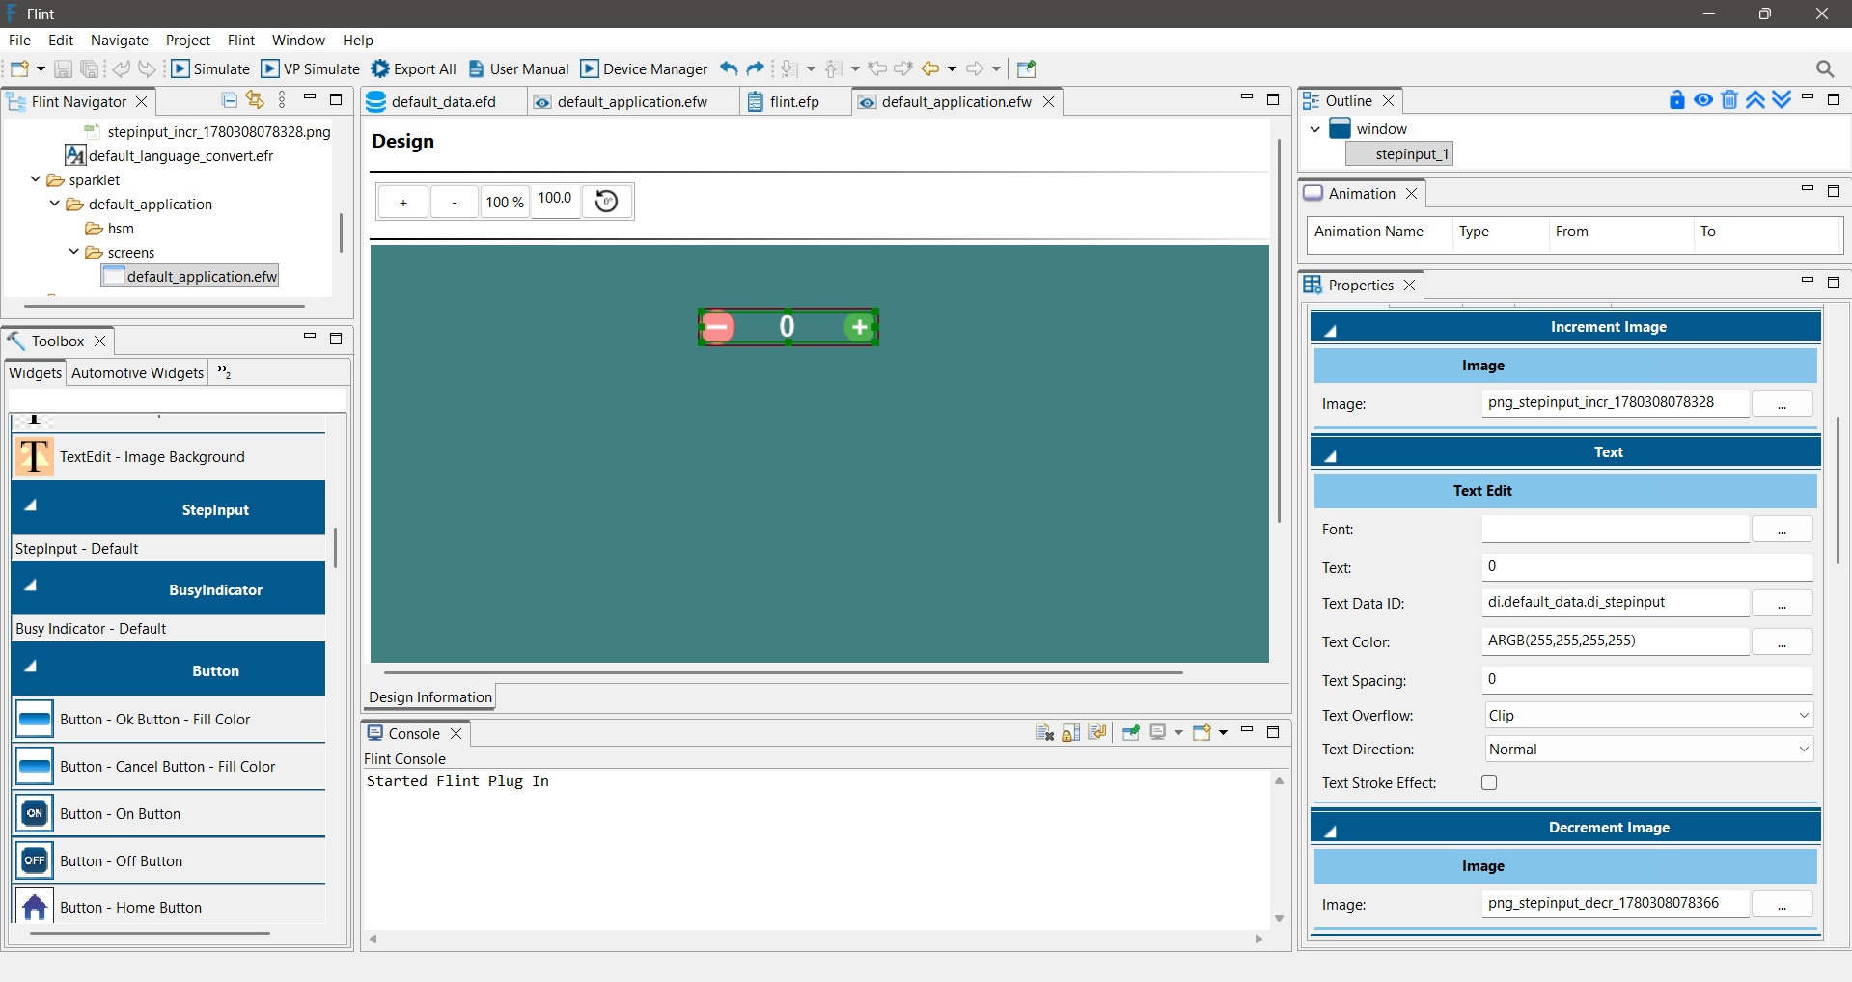Image resolution: width=1852 pixels, height=982 pixels.
Task: Click the Export All gear icon
Action: [380, 68]
